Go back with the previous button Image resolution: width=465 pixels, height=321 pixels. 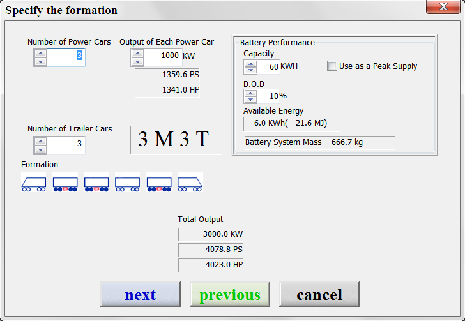[x=230, y=294]
